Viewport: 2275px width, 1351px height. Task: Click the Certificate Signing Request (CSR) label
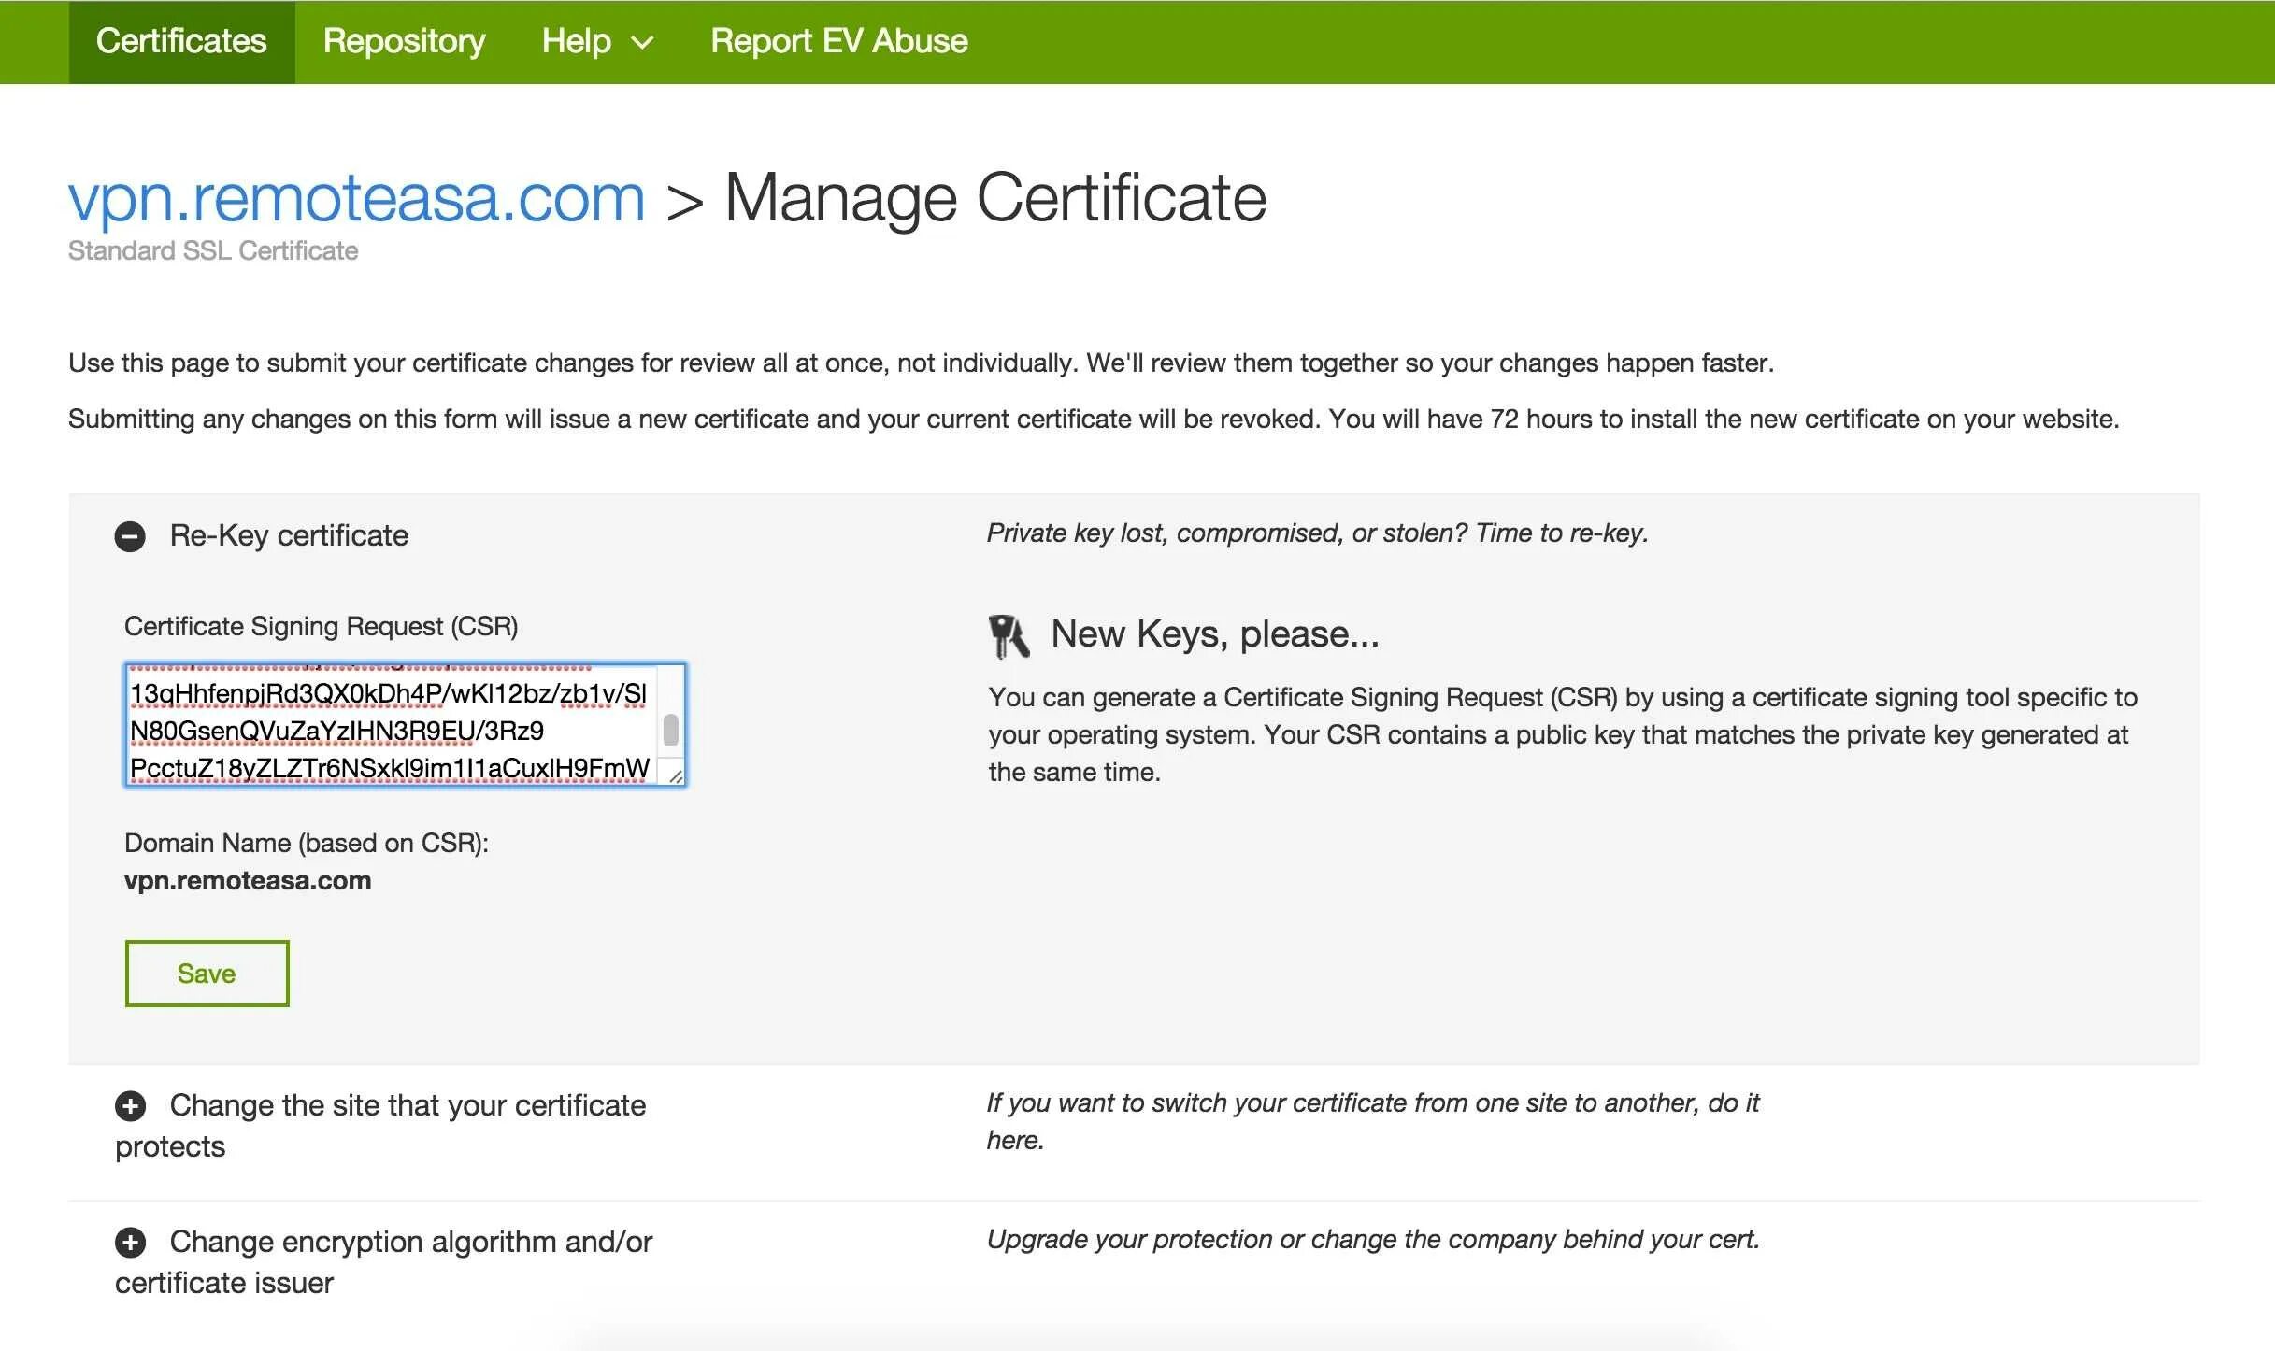(322, 626)
